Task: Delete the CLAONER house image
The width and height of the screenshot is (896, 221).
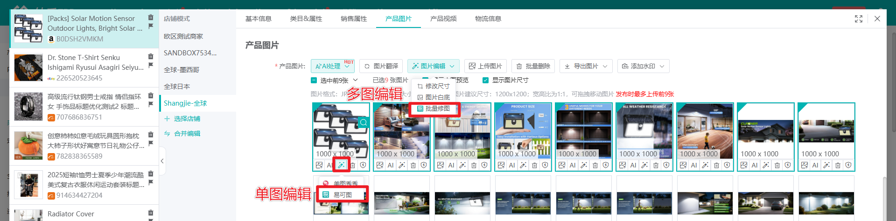Action: pyautogui.click(x=777, y=165)
